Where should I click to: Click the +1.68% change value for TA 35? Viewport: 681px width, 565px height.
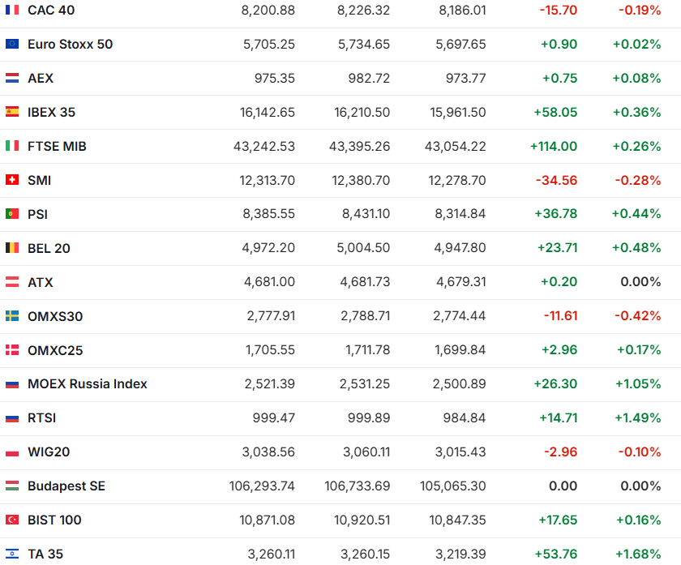[637, 554]
